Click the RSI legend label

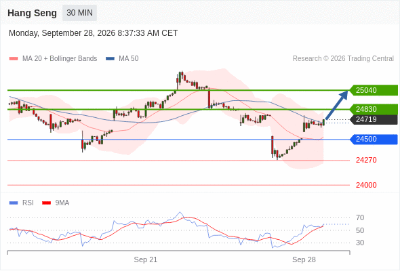pos(28,203)
